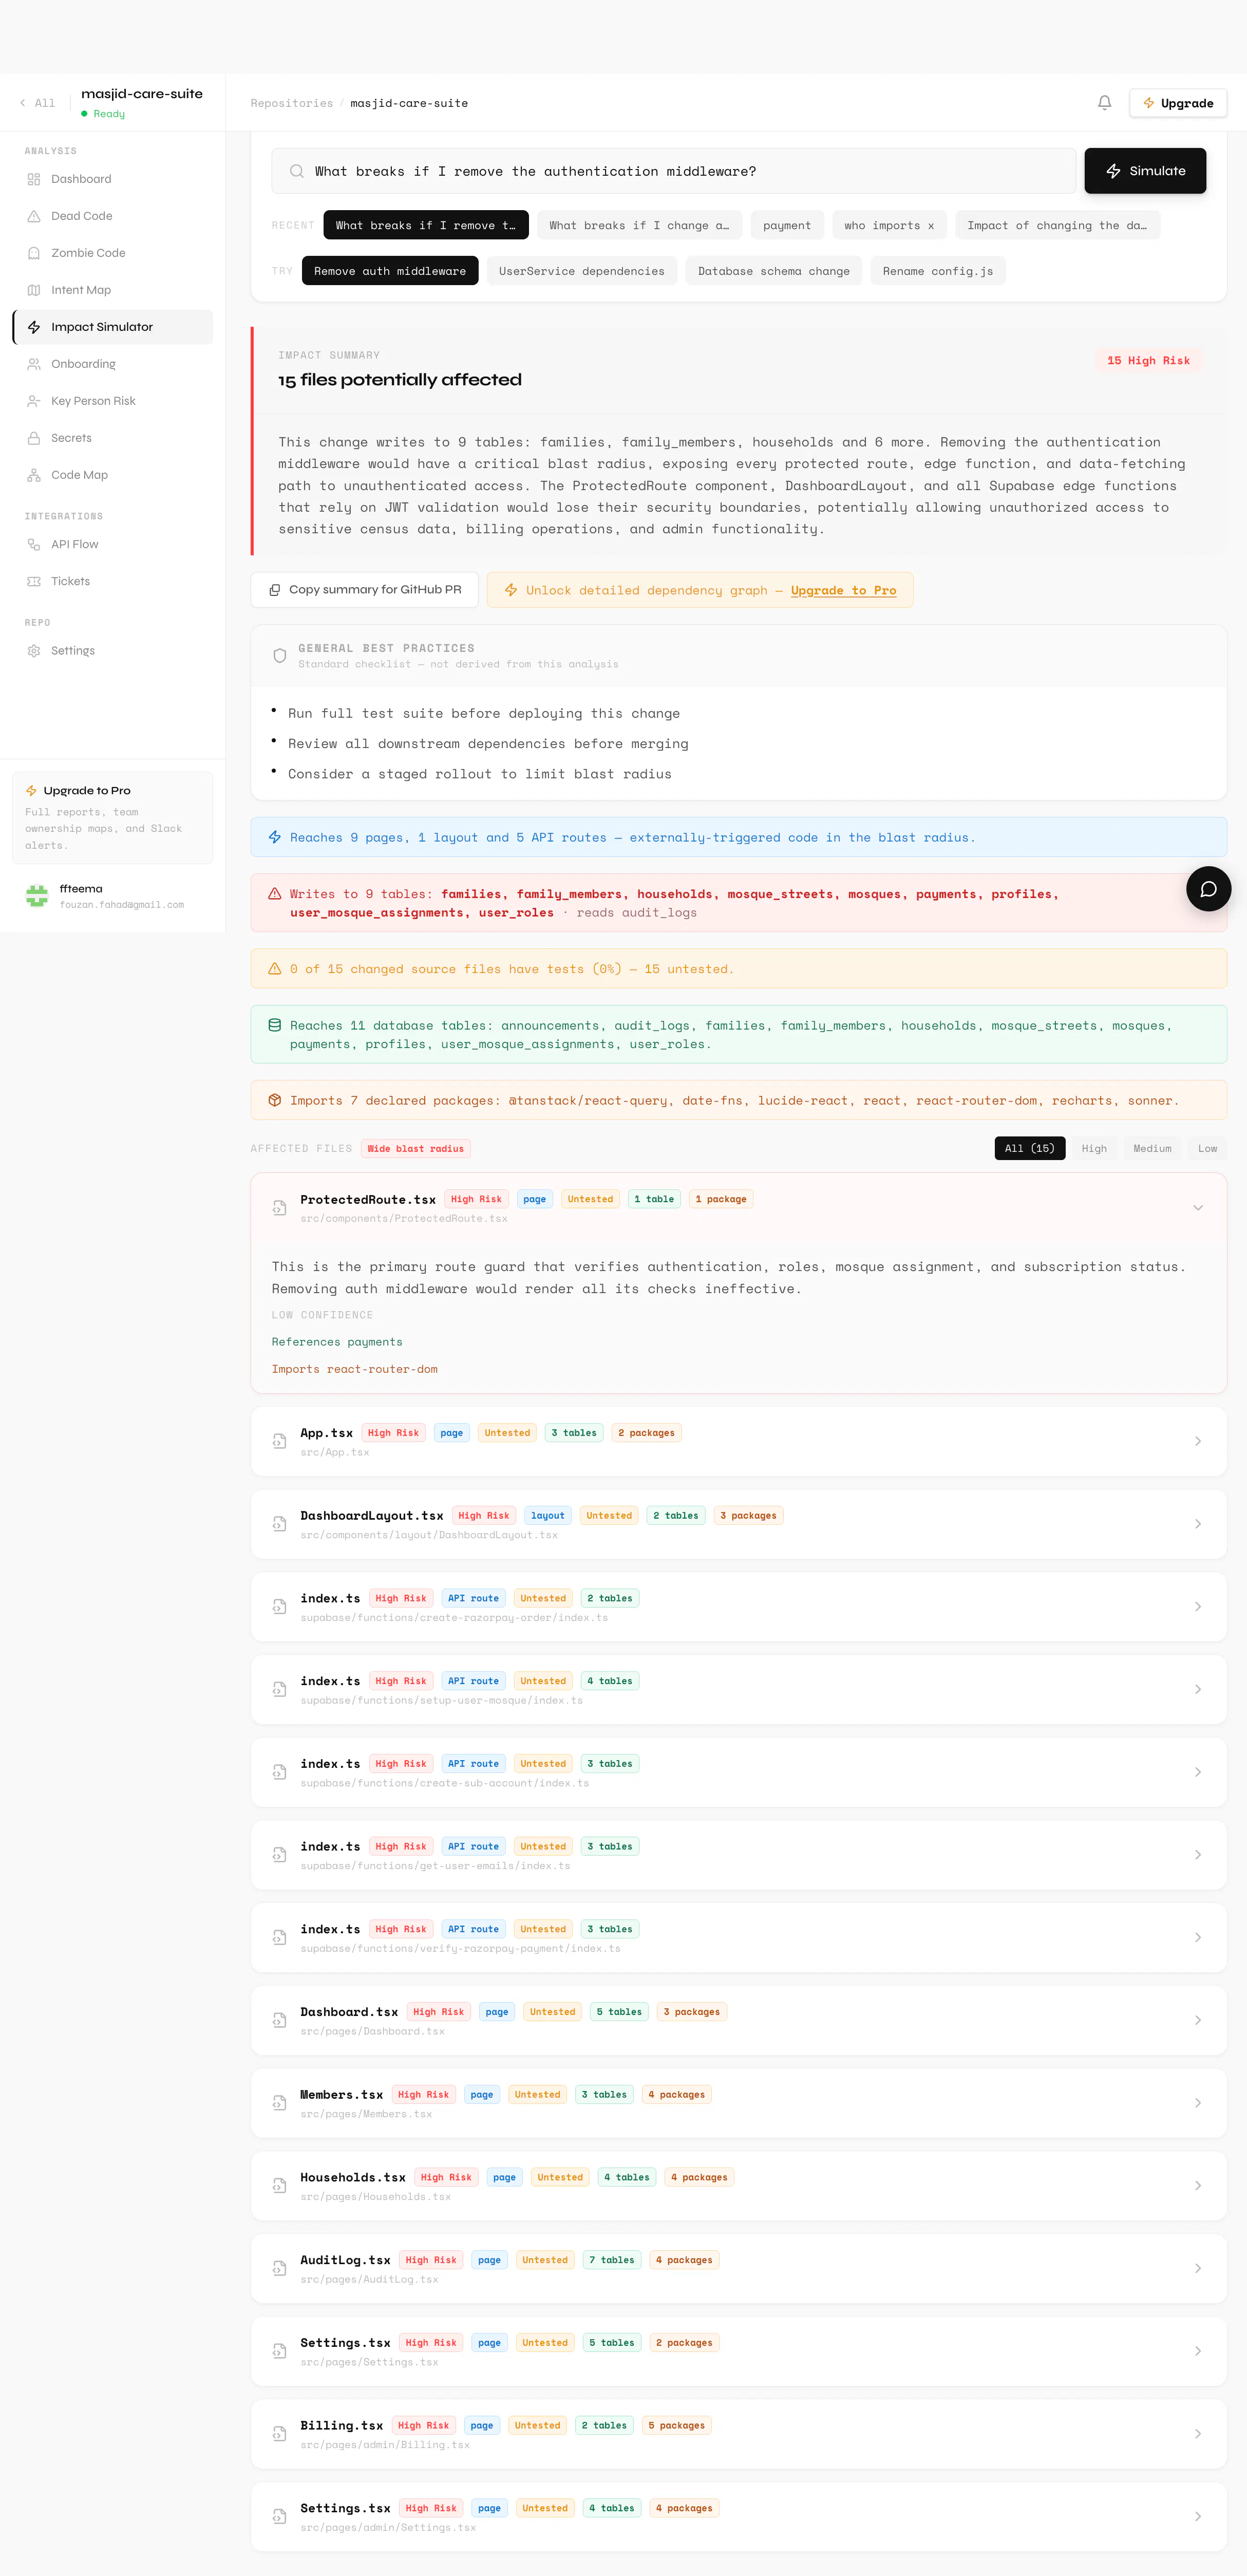Expand the admin Settings.tsx file card

pyautogui.click(x=1198, y=2516)
